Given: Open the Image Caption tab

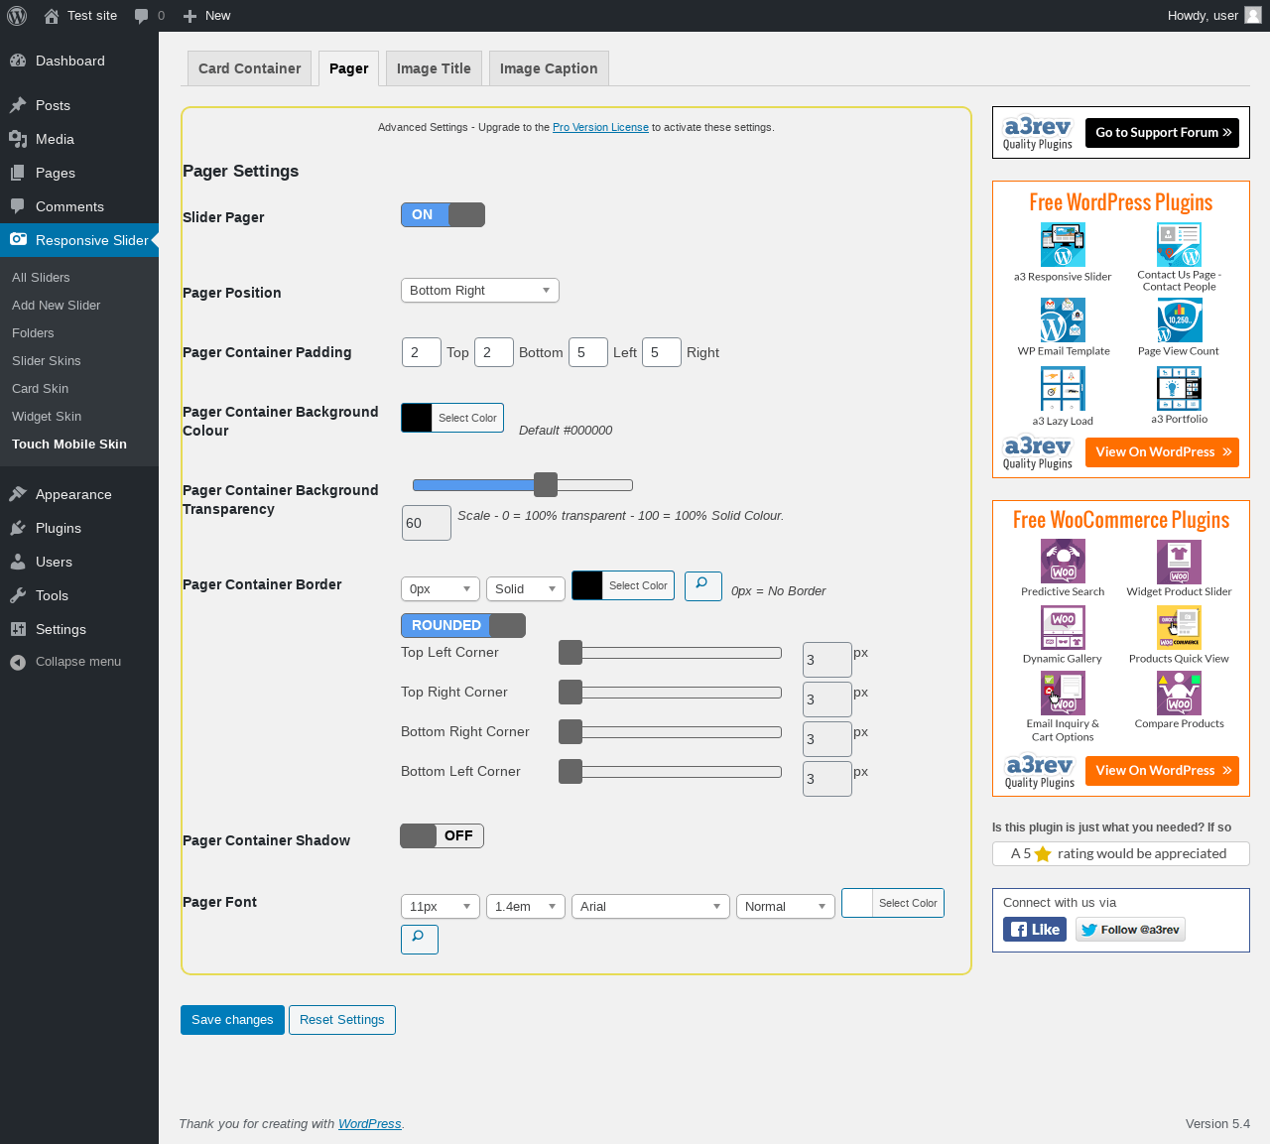Looking at the screenshot, I should tap(548, 68).
